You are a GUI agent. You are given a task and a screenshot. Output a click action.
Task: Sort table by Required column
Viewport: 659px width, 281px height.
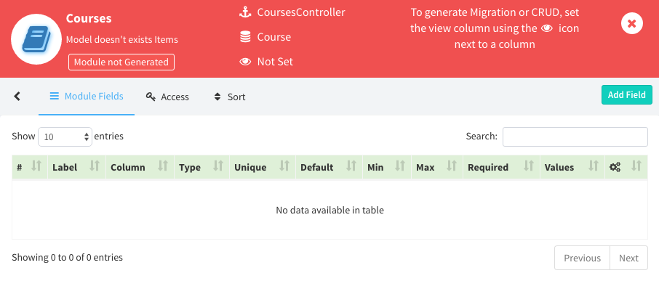[501, 167]
